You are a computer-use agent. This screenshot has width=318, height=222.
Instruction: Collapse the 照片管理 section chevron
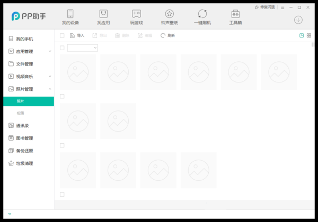coord(50,89)
